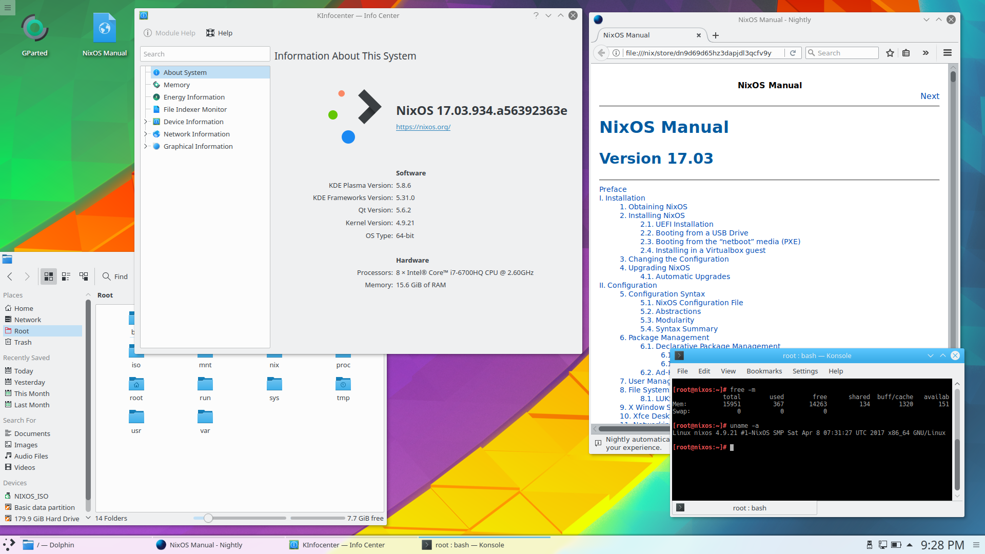Reload the NixOS Manual page
The height and width of the screenshot is (554, 985).
(793, 53)
